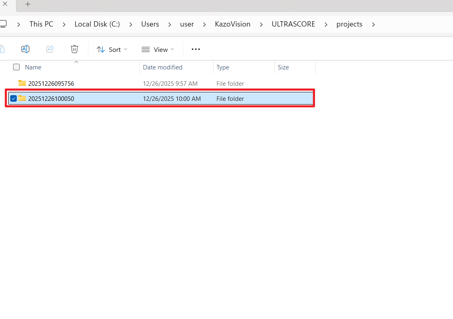Expand the chevron after projects in breadcrumb

point(373,25)
